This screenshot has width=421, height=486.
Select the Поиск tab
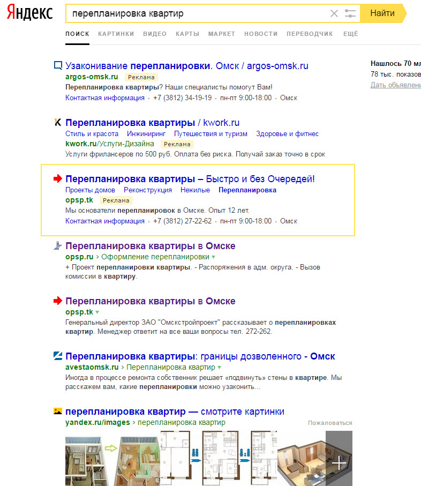78,34
